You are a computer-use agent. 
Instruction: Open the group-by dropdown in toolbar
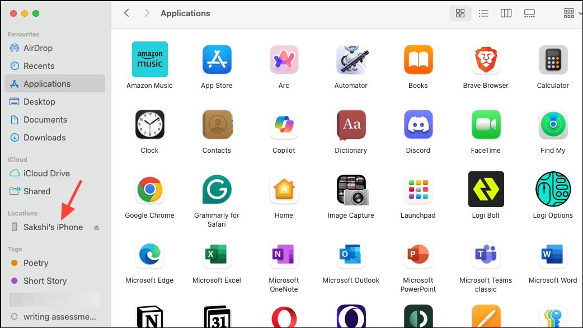click(x=572, y=13)
